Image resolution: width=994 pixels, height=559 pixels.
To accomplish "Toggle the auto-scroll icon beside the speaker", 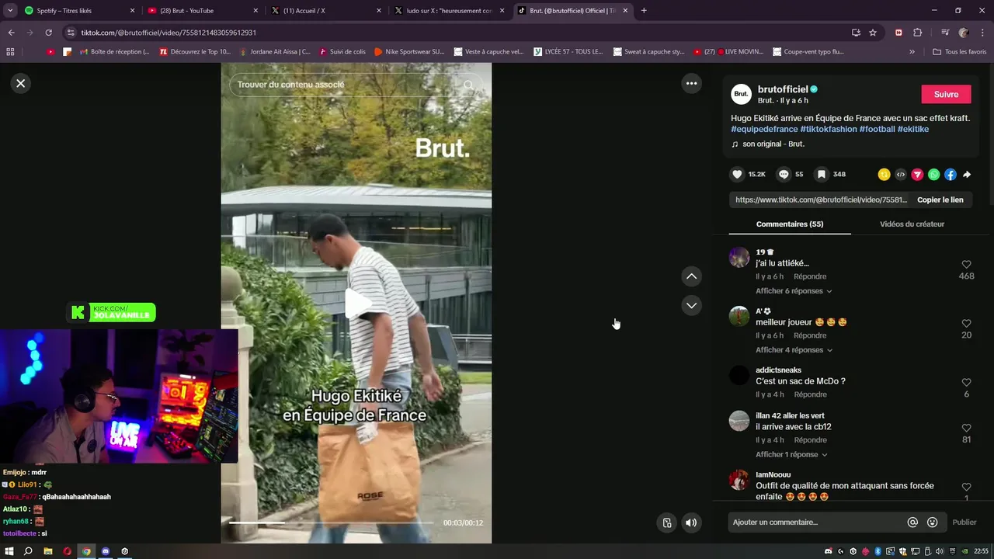I will (666, 523).
